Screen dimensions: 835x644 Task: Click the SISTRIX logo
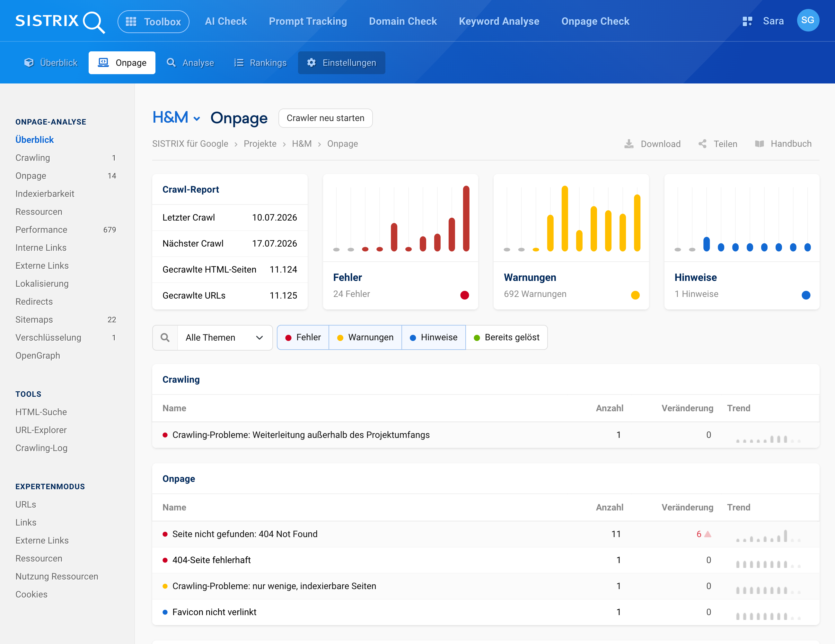60,22
